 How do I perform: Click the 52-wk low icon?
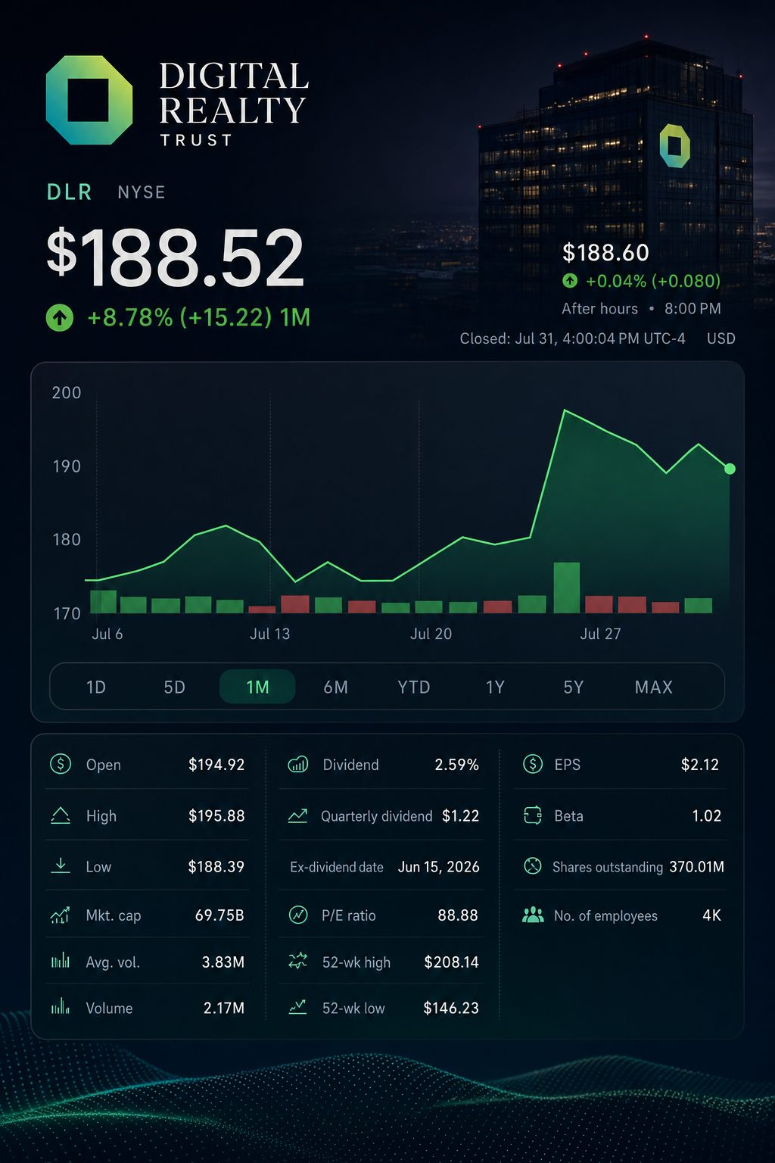pos(298,1008)
